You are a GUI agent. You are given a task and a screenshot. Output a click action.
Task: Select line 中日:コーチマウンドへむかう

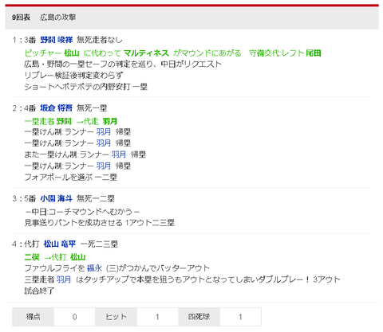pyautogui.click(x=82, y=212)
